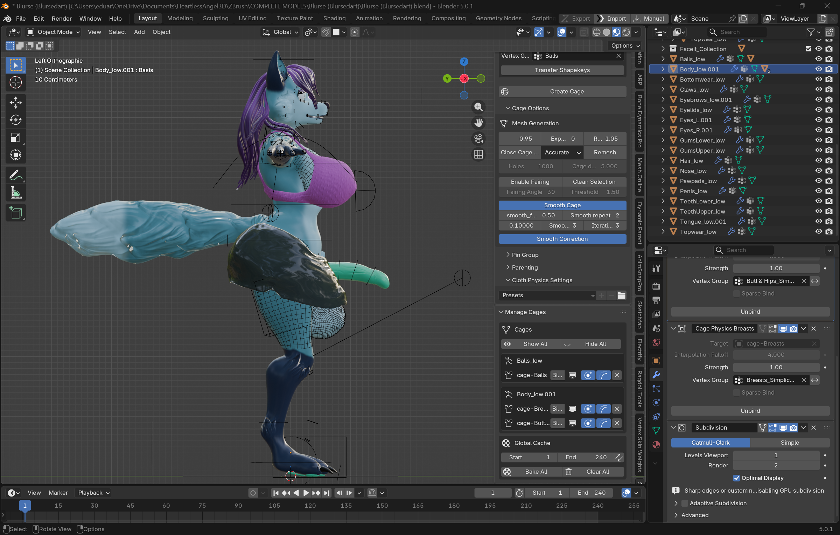Screen dimensions: 840x535
Task: Click Unbind under Cage Physics Breasts
Action: point(750,411)
